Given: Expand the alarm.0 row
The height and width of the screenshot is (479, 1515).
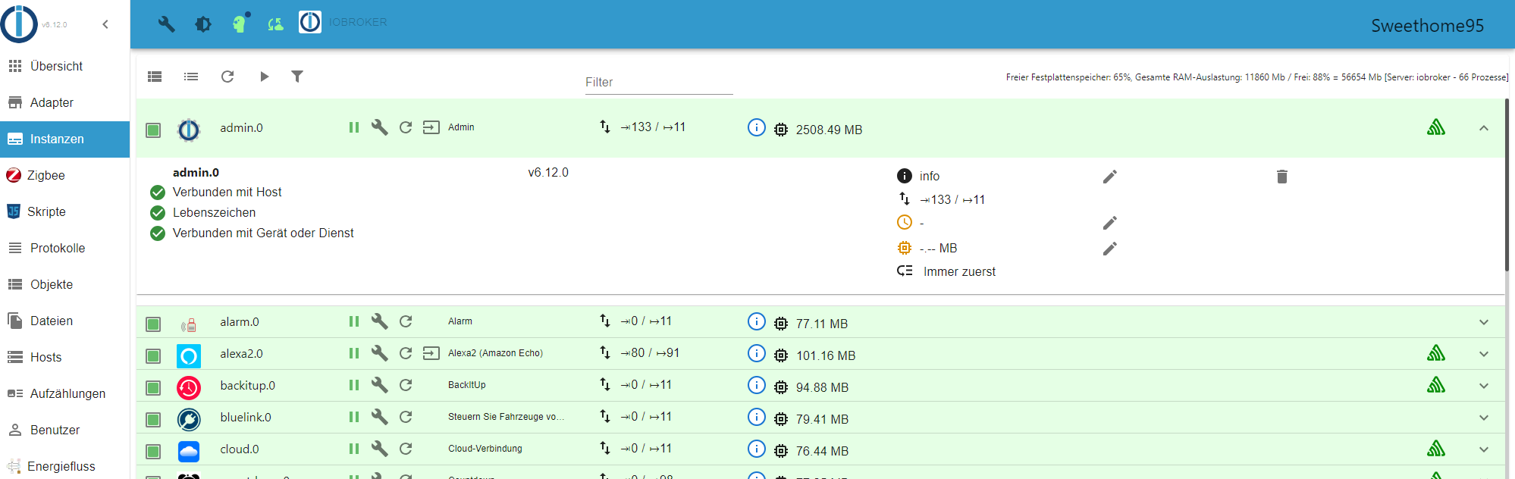Looking at the screenshot, I should point(1484,322).
